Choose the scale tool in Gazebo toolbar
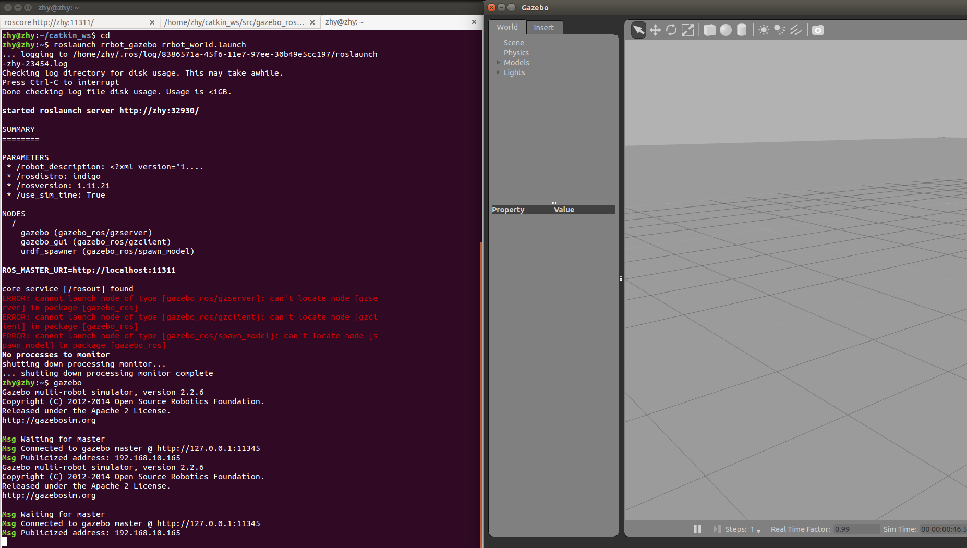Viewport: 967px width, 548px height. [688, 30]
